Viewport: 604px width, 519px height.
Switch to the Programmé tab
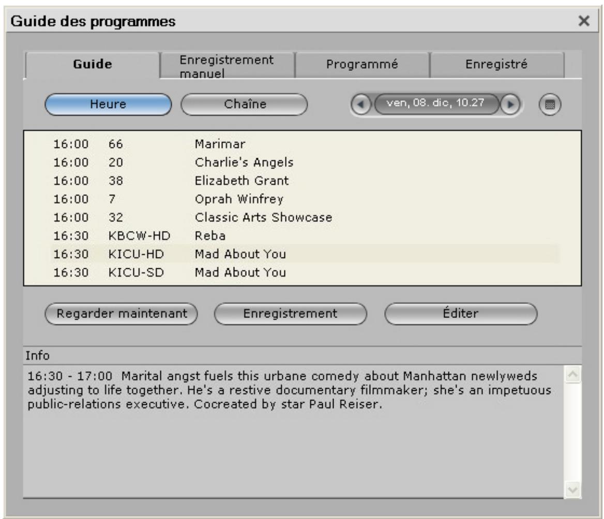click(x=362, y=64)
